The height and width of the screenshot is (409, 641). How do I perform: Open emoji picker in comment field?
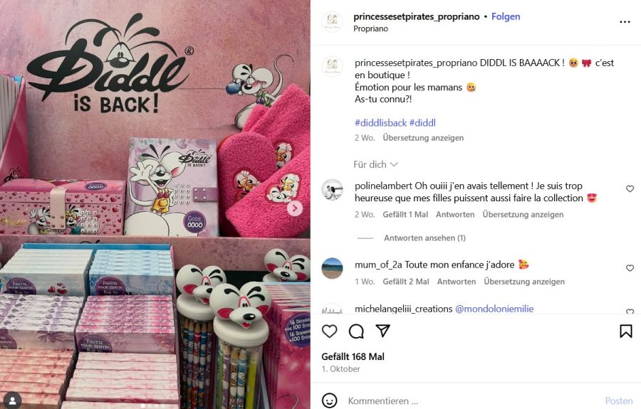pos(330,400)
